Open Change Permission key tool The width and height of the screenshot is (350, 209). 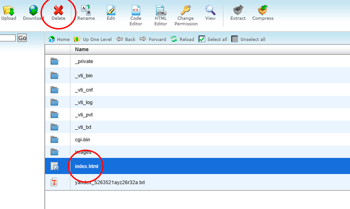click(186, 10)
